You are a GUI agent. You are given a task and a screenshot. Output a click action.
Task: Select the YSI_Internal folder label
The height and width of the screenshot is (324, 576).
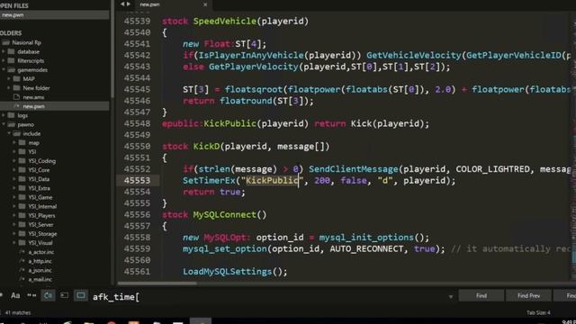(x=42, y=206)
